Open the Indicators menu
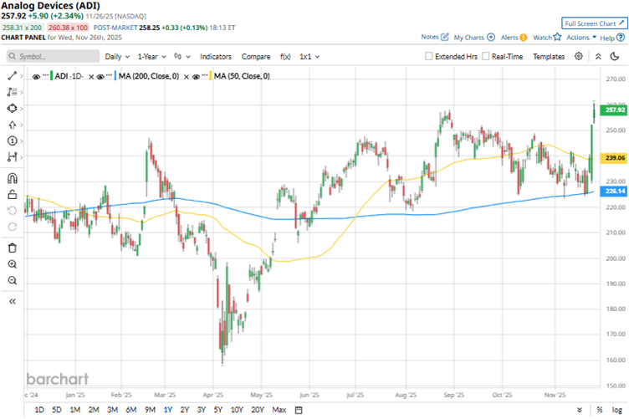 pyautogui.click(x=216, y=56)
